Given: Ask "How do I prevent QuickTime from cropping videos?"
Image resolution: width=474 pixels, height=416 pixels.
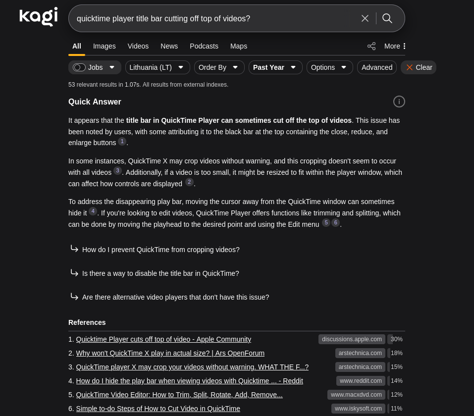Looking at the screenshot, I should 160,250.
